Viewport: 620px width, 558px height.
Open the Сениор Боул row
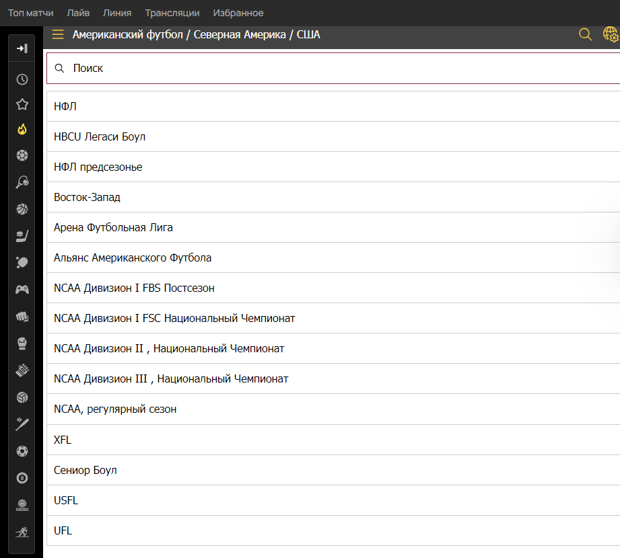[x=333, y=470]
